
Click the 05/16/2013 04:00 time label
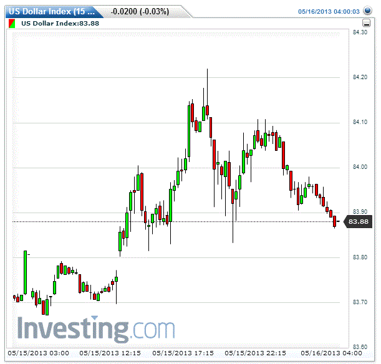point(332,353)
